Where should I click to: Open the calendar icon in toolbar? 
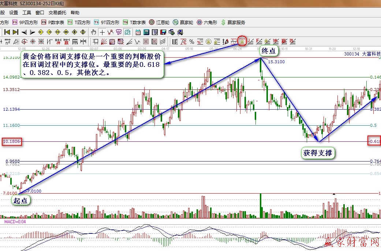click(x=138, y=32)
